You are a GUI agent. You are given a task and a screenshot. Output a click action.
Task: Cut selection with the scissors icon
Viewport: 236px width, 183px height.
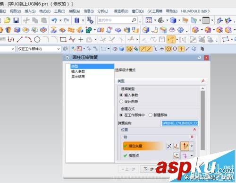coord(26,20)
